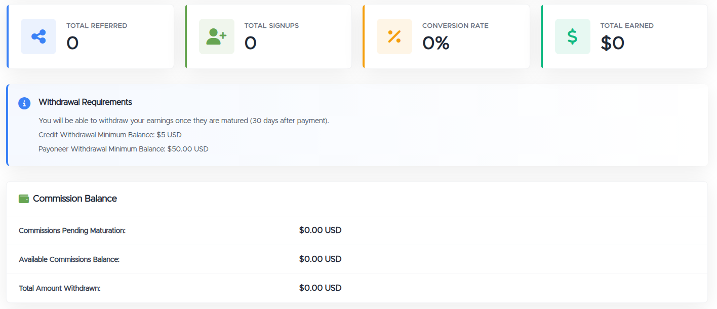Image resolution: width=717 pixels, height=309 pixels.
Task: Click the Total Earned label
Action: click(x=627, y=25)
